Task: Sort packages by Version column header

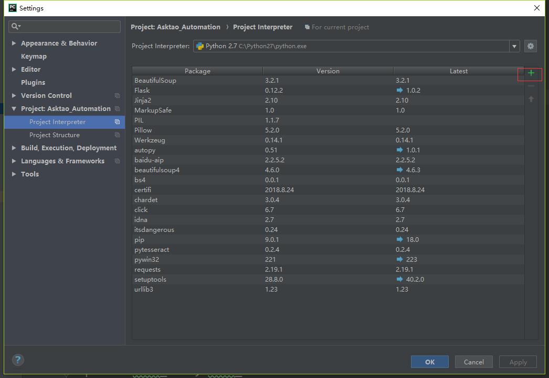Action: [x=328, y=71]
